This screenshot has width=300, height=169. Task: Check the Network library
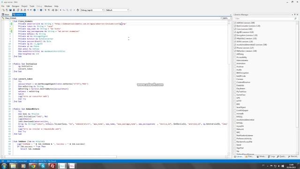[x=235, y=129]
